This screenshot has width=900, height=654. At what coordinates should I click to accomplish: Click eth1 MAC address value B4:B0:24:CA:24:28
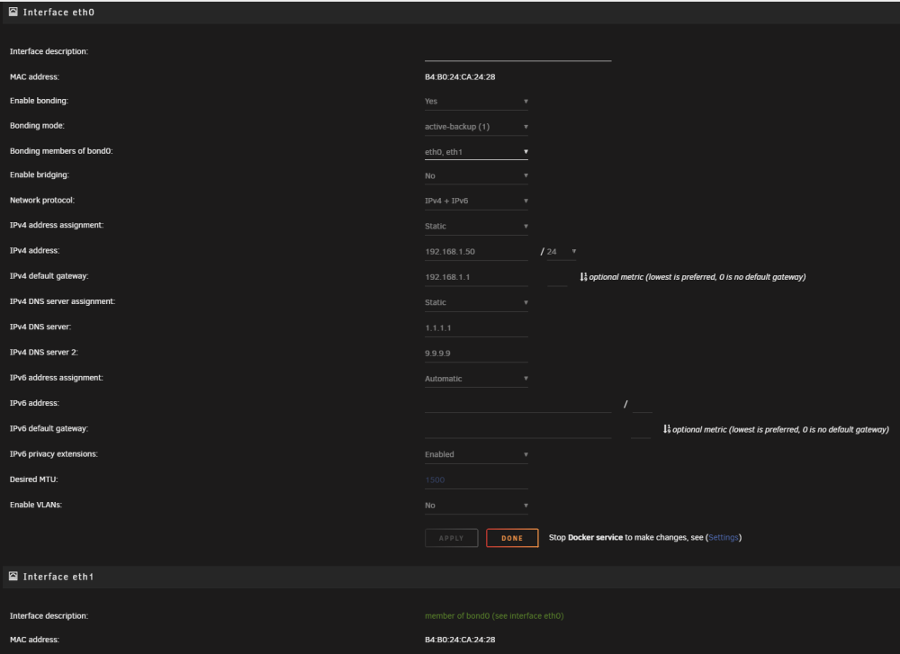(x=460, y=640)
